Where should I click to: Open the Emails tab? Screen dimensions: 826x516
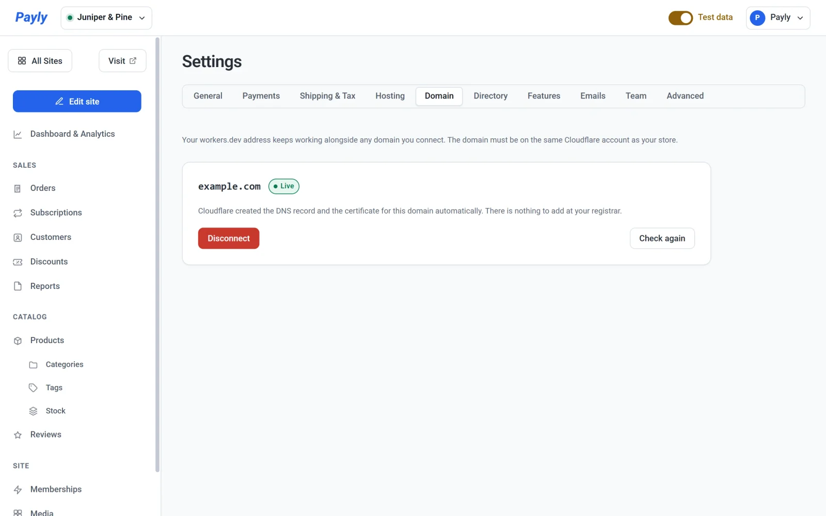(593, 96)
